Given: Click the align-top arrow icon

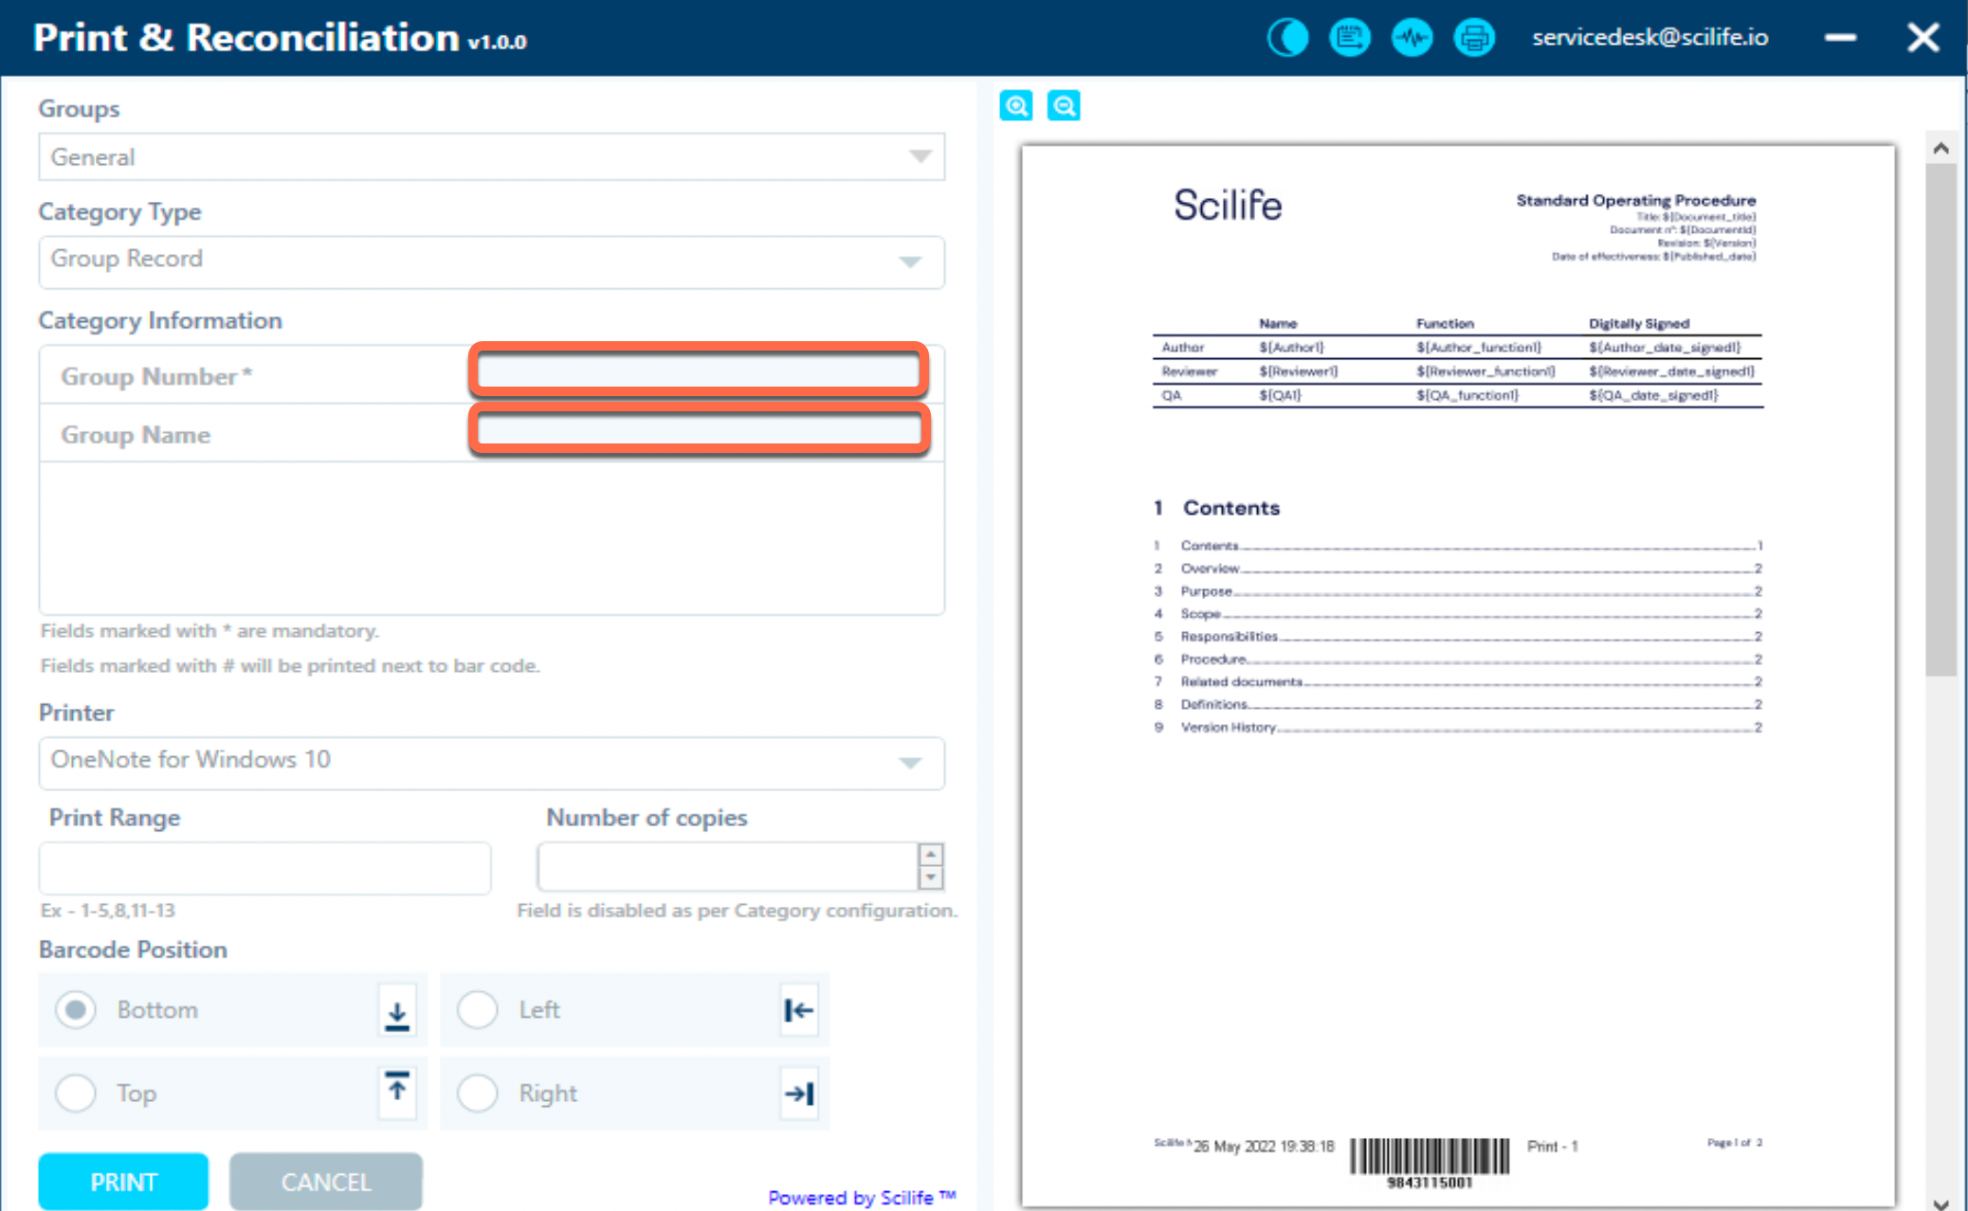Looking at the screenshot, I should [x=397, y=1093].
